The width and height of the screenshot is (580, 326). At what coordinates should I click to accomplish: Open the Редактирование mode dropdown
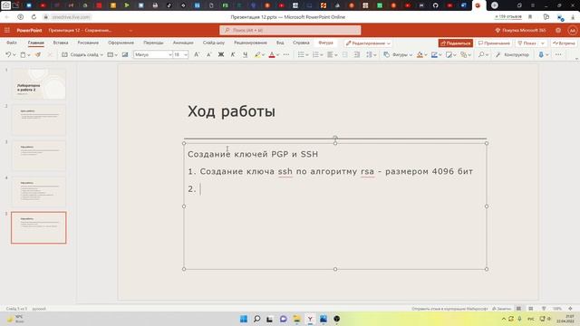(x=368, y=43)
